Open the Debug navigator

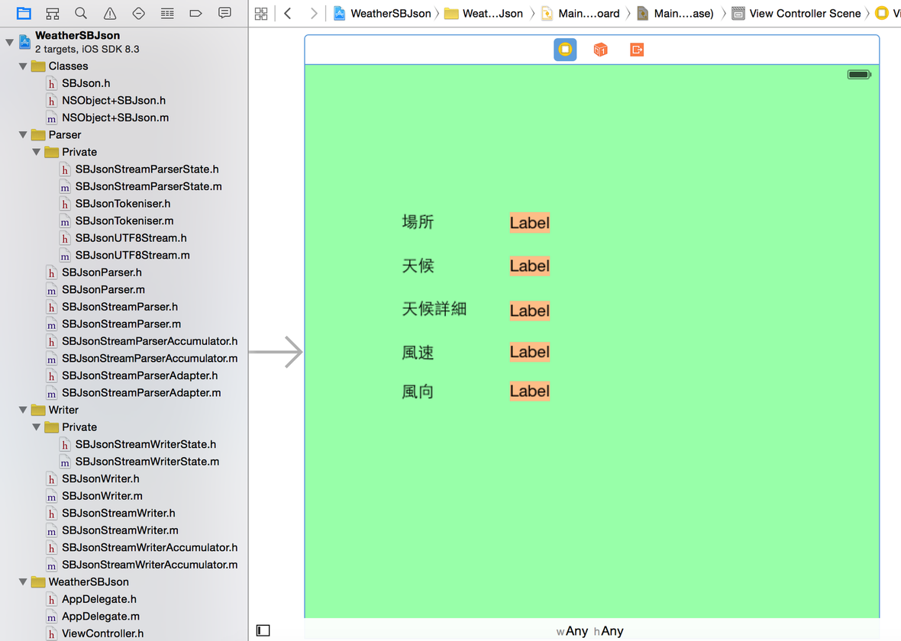point(166,13)
